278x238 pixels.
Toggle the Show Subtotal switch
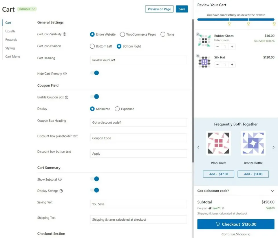point(94,179)
